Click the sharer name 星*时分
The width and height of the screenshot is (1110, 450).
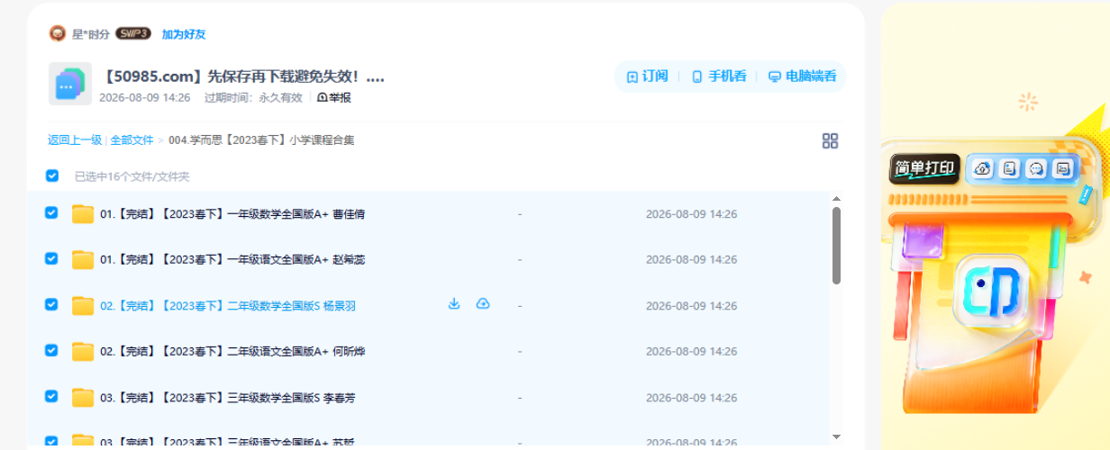tap(90, 34)
